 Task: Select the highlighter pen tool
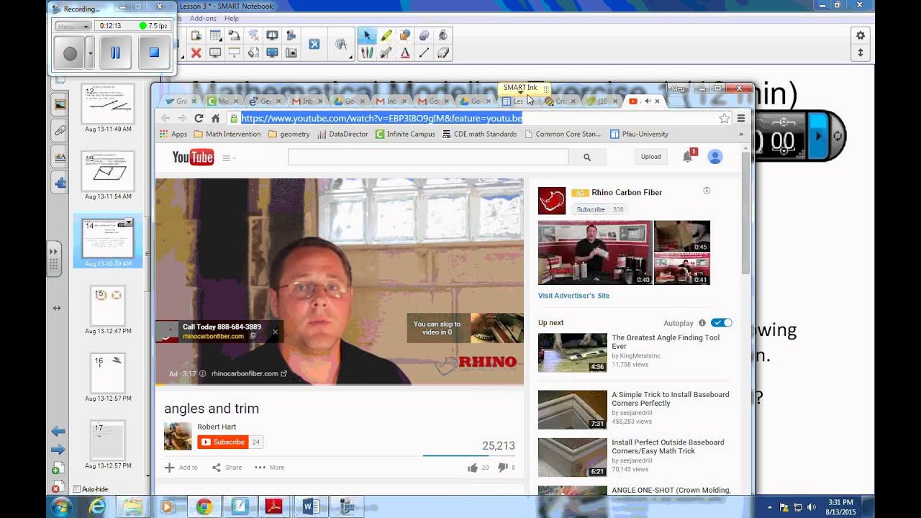[x=386, y=35]
